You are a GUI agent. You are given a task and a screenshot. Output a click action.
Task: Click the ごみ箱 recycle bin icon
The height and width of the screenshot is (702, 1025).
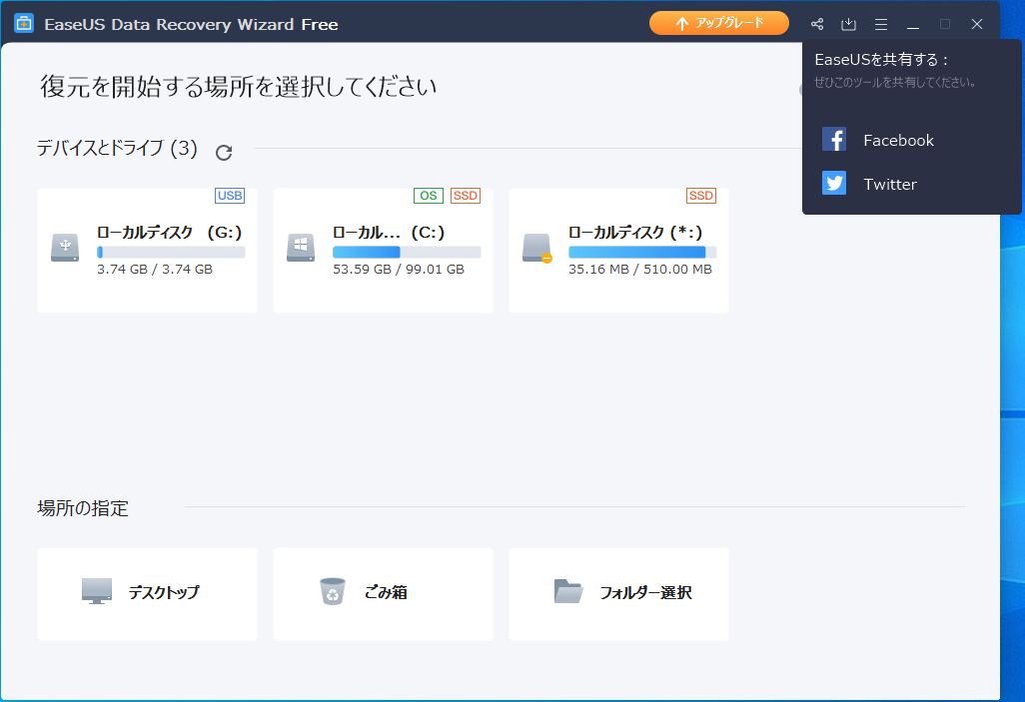(x=332, y=592)
